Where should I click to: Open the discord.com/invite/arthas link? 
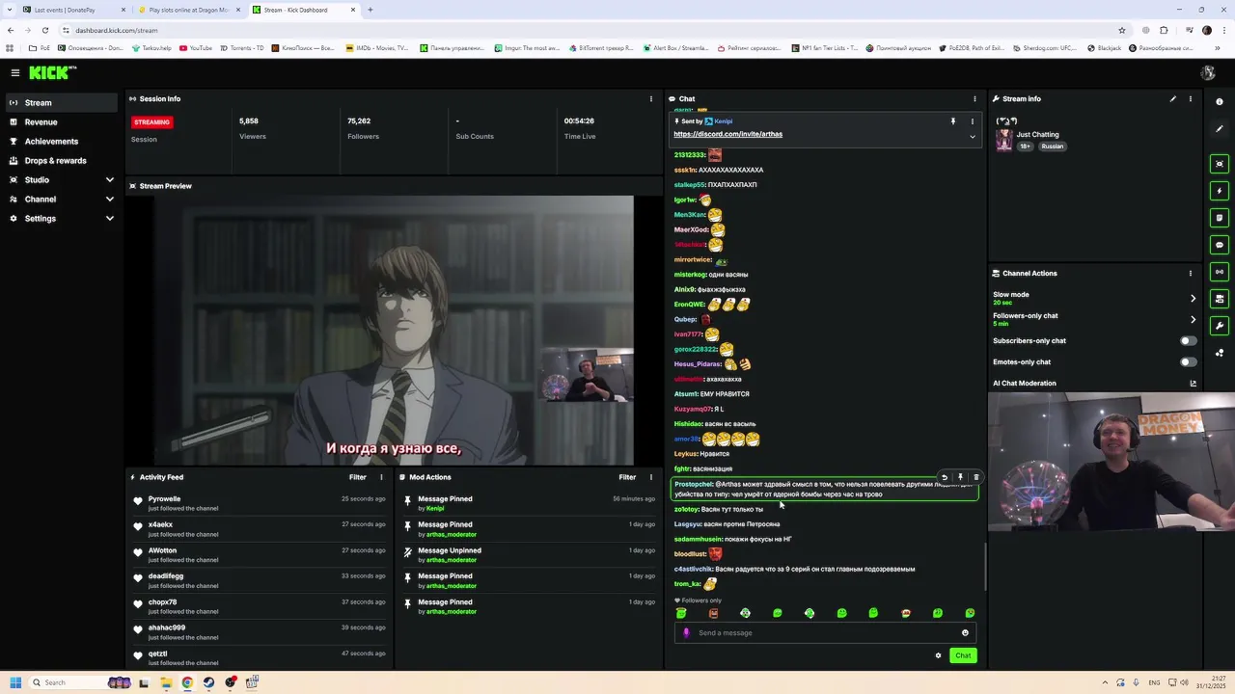coord(727,134)
